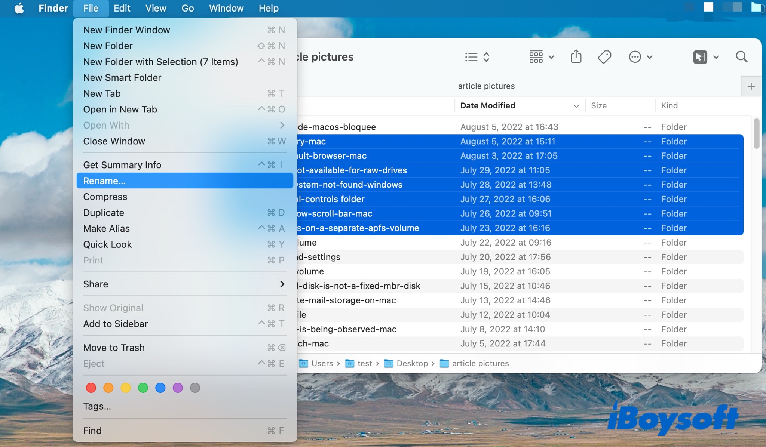The width and height of the screenshot is (766, 447).
Task: Click the Desktop folder icon in the path bar
Action: pyautogui.click(x=389, y=363)
